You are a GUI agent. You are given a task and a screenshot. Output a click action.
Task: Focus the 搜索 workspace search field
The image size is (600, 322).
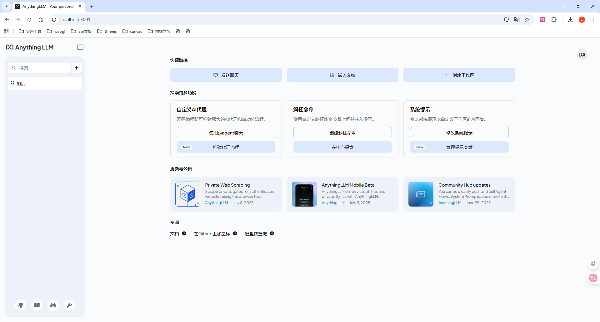click(x=42, y=68)
